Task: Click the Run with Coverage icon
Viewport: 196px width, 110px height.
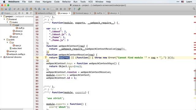Action: pyautogui.click(x=65, y=9)
